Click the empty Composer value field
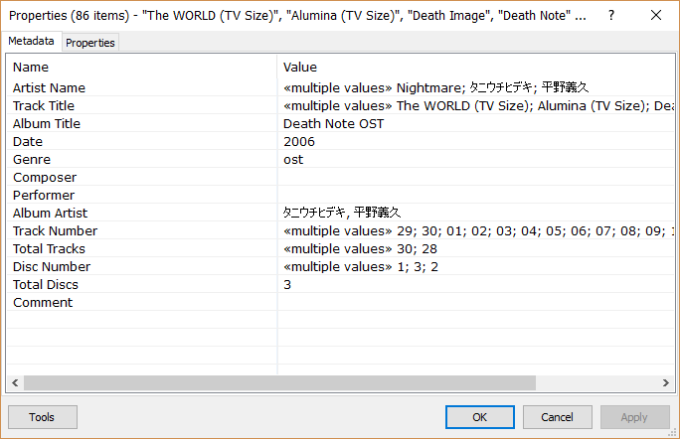Screen dimensions: 680x439 coord(476,177)
